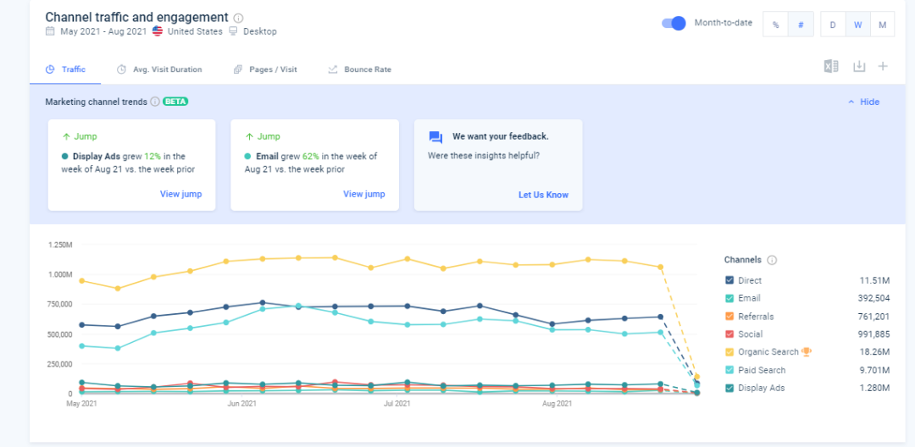Click Organic Search data point at Jun 2021
Image resolution: width=915 pixels, height=447 pixels.
pyautogui.click(x=226, y=262)
